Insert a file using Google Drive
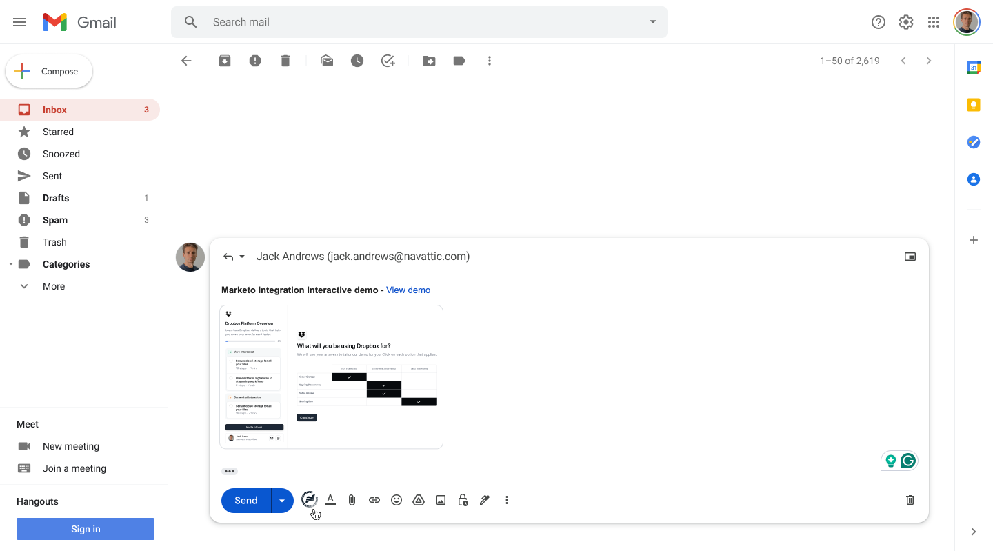 coord(419,499)
